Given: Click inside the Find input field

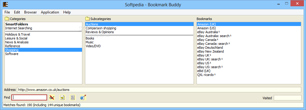Looking at the screenshot, I should click(29, 97).
